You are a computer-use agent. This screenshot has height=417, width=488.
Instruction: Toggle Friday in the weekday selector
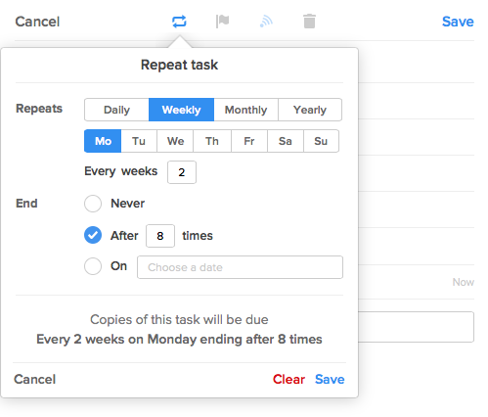point(249,141)
